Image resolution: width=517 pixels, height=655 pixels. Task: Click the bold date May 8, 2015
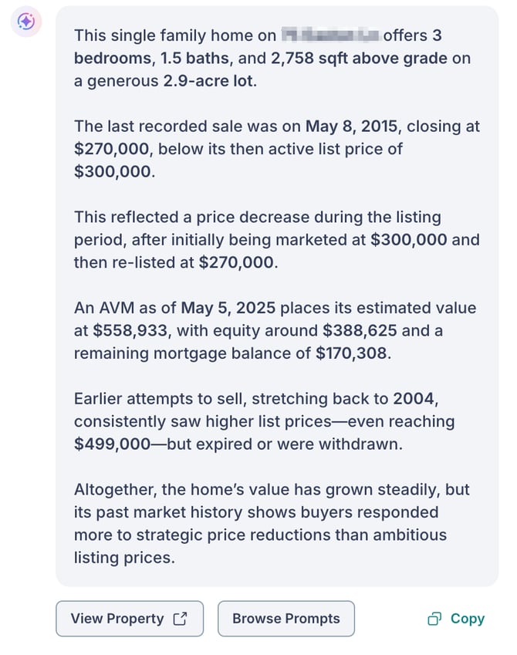point(360,126)
